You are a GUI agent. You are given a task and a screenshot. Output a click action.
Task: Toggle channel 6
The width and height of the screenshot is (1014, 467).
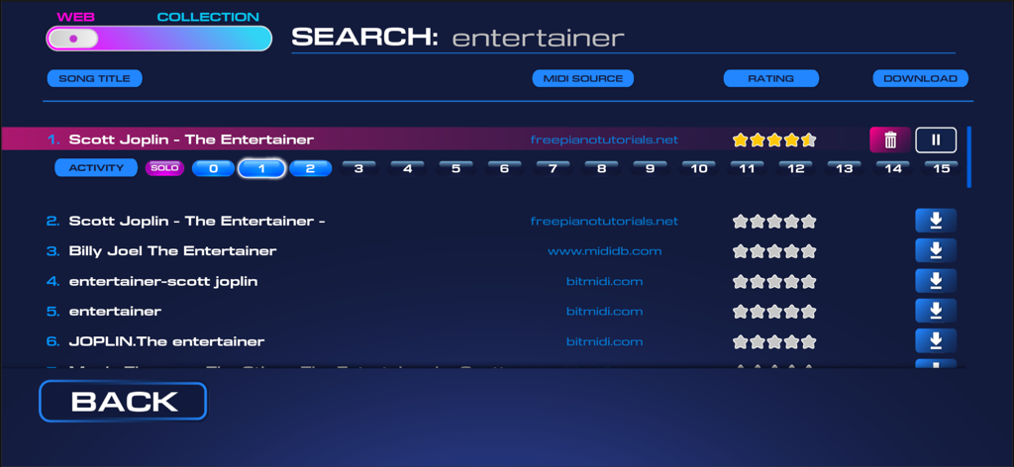click(504, 168)
